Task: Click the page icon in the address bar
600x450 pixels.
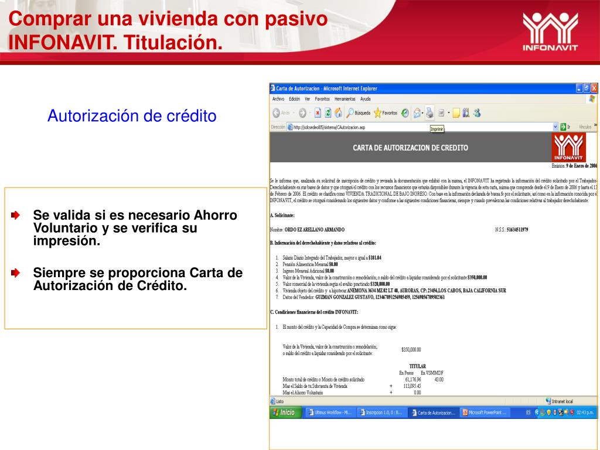Action: pos(289,127)
